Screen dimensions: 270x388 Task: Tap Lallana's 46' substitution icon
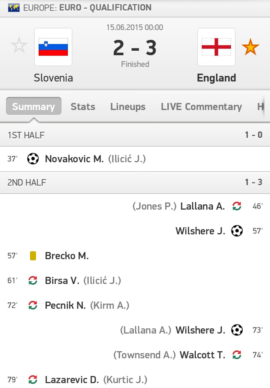click(x=237, y=206)
